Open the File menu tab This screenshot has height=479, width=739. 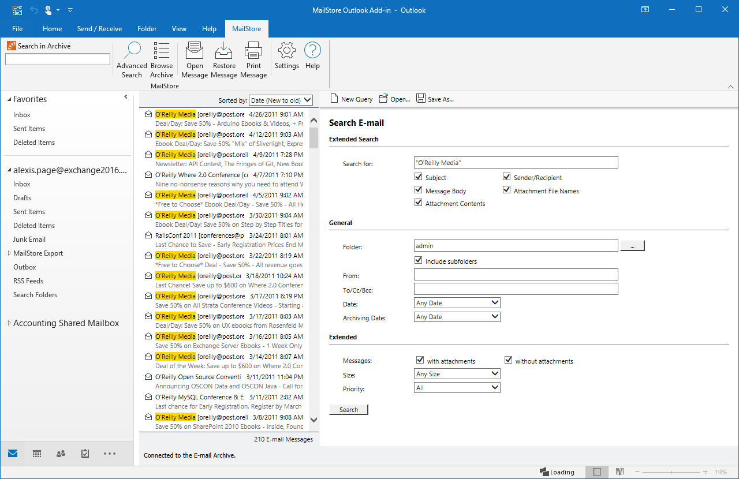[17, 29]
